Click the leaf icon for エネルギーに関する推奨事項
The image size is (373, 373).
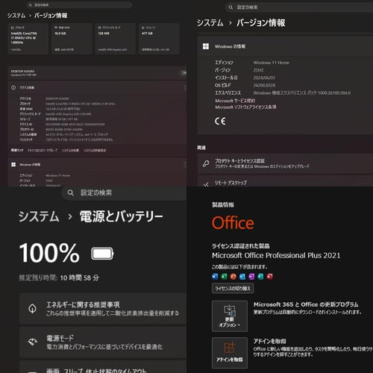[32, 309]
